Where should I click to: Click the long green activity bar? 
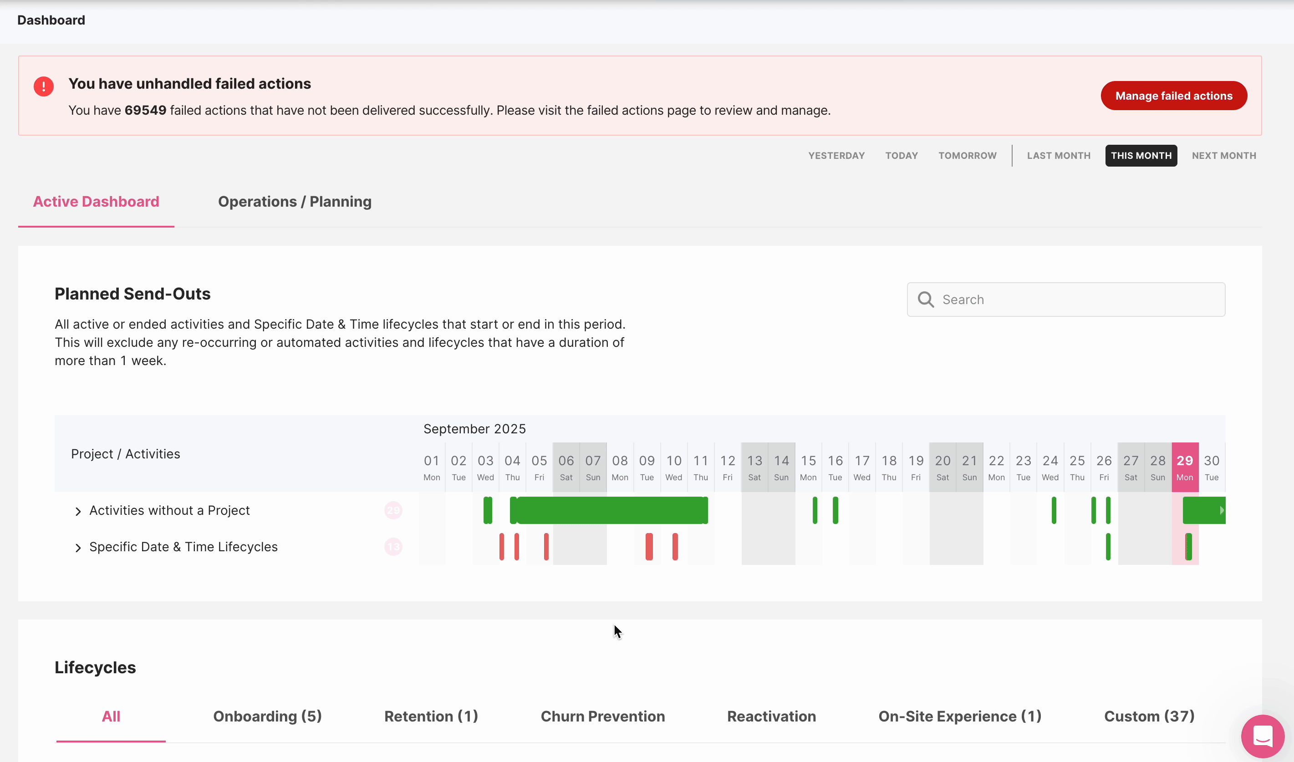[x=611, y=510]
